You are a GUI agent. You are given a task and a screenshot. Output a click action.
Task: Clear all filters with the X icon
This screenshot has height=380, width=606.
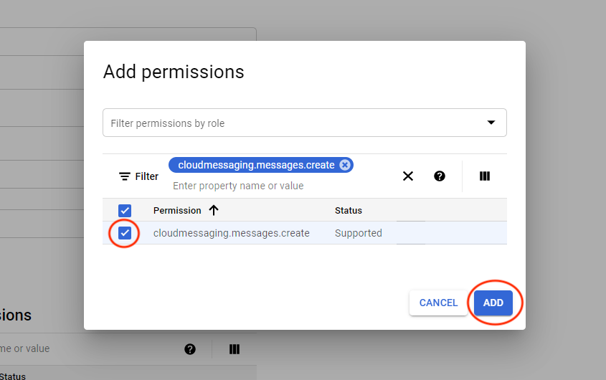point(408,176)
